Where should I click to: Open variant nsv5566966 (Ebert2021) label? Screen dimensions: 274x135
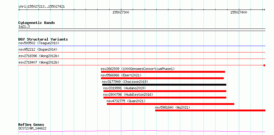tap(121, 75)
